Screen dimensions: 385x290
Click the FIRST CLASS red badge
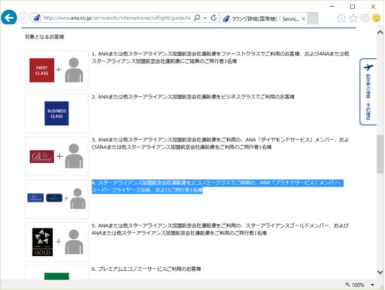(42, 70)
